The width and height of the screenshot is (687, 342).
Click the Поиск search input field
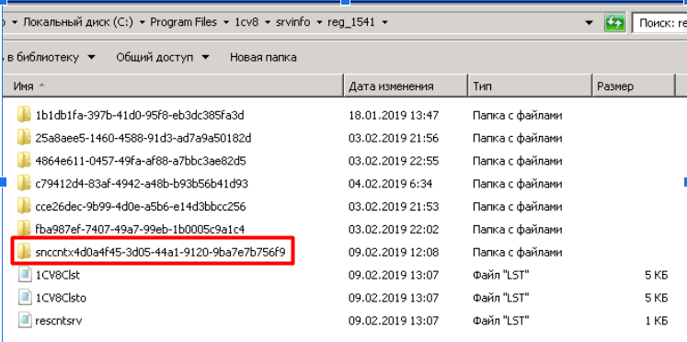pyautogui.click(x=659, y=23)
